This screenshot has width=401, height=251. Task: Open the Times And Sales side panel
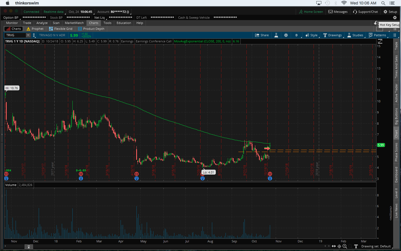tap(396, 67)
